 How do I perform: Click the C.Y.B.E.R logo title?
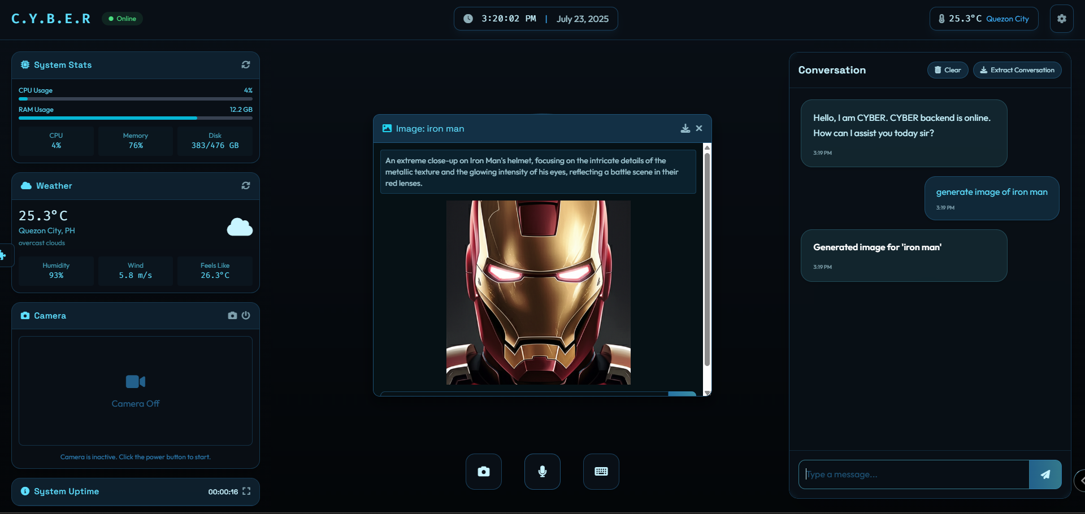click(51, 19)
